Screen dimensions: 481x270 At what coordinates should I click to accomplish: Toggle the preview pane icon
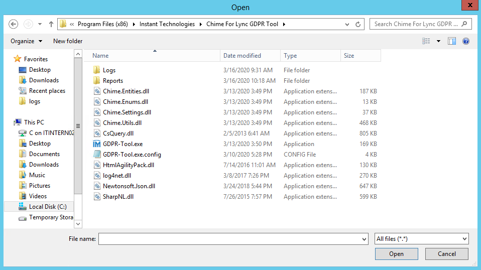pyautogui.click(x=452, y=41)
